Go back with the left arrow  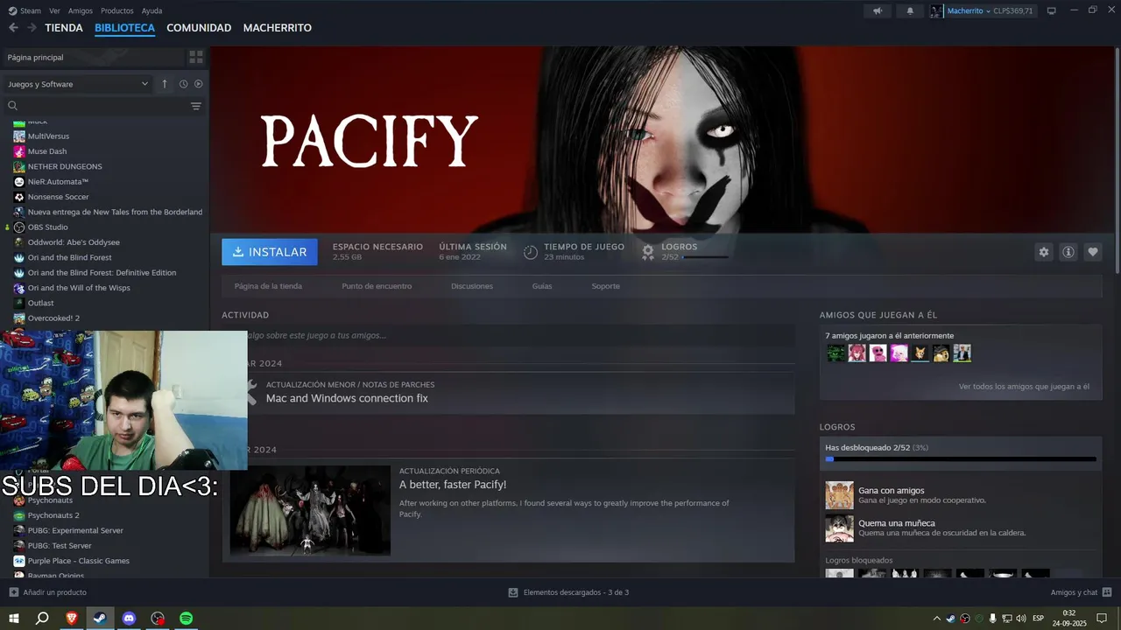click(13, 28)
